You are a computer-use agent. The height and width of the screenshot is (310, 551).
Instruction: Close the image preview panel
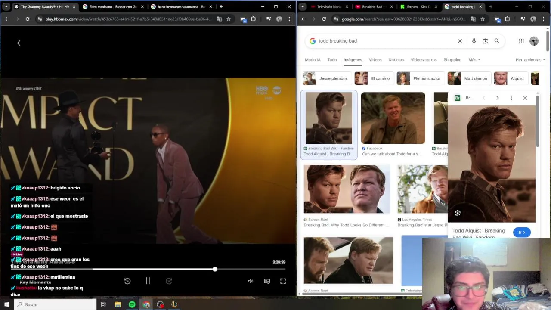(x=525, y=98)
